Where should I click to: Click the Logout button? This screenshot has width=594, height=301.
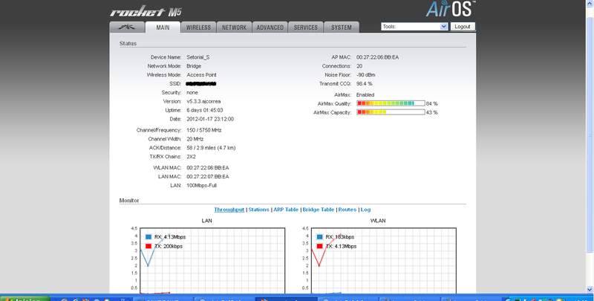pyautogui.click(x=463, y=27)
